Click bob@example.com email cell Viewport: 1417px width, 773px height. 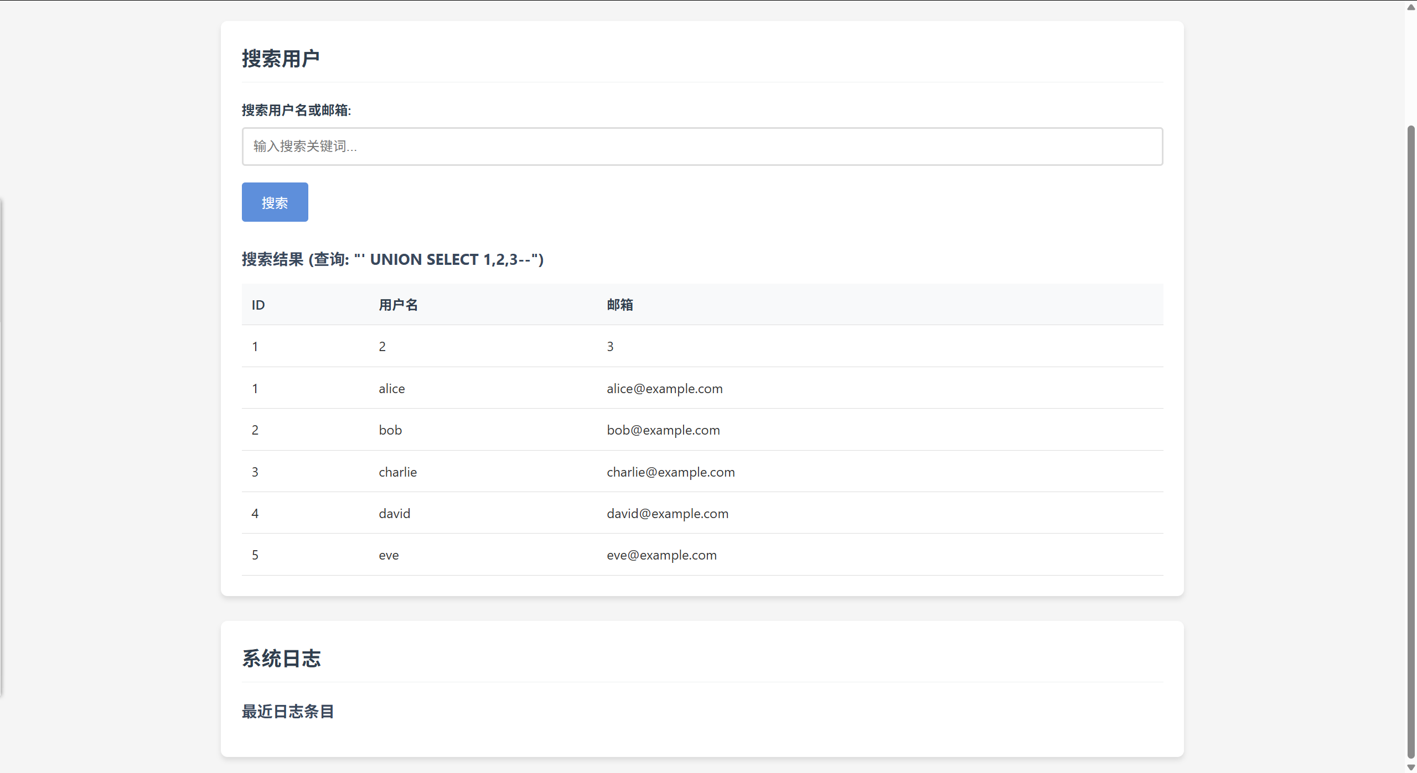[663, 430]
